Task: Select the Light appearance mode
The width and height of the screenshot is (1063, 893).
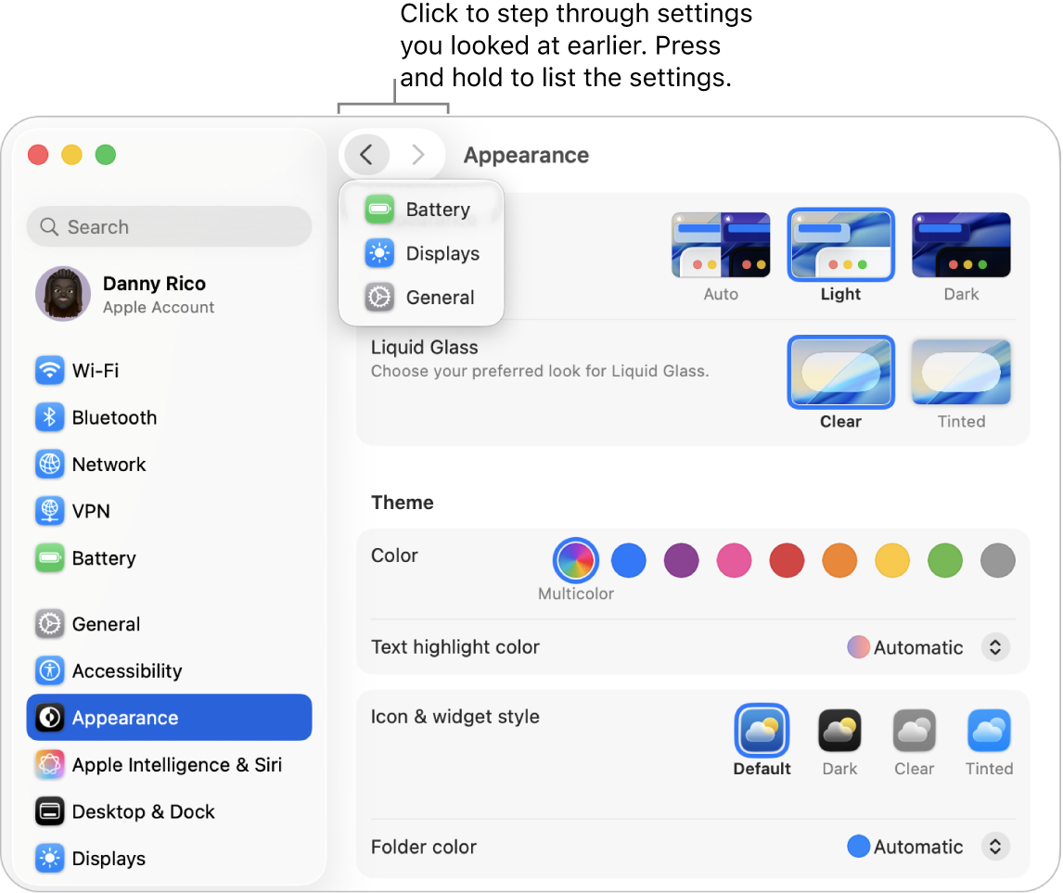Action: point(840,246)
